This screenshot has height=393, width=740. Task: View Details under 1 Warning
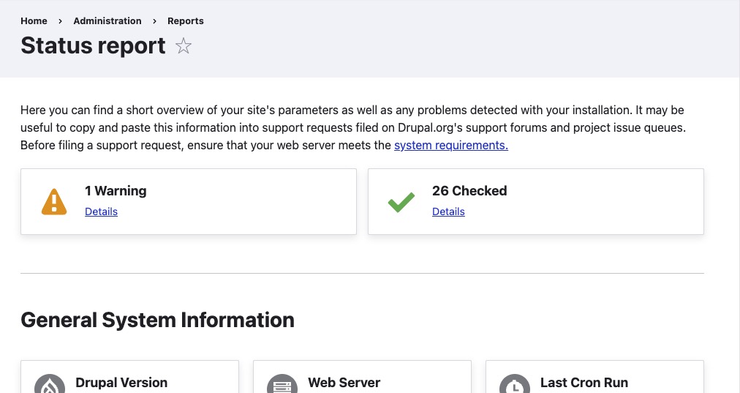(101, 212)
